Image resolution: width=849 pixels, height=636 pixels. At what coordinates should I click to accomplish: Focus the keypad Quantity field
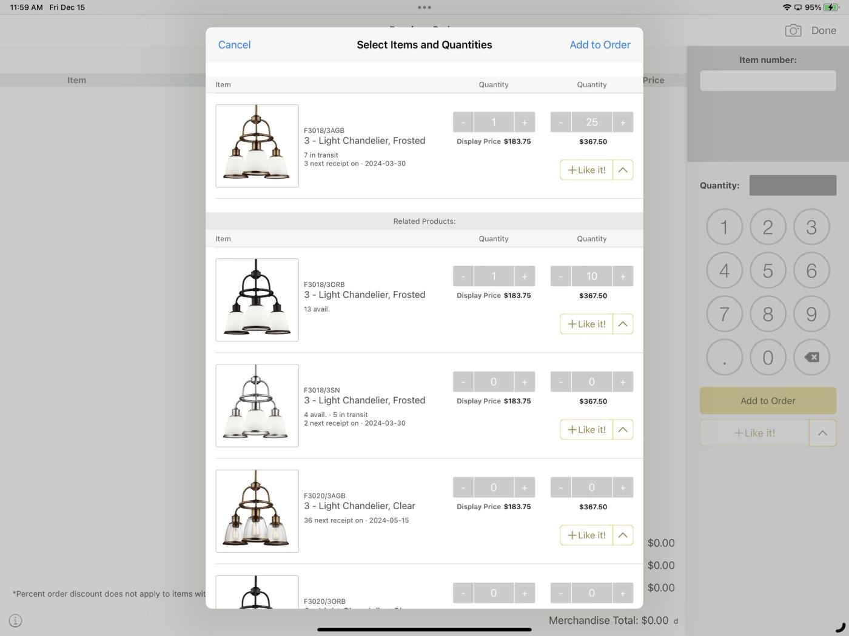pos(793,186)
